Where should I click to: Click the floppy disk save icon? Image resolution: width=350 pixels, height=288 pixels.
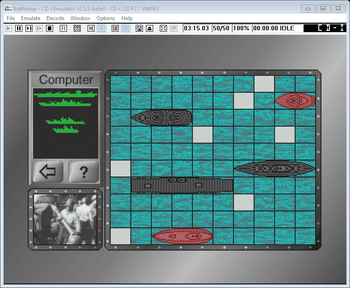tap(139, 28)
